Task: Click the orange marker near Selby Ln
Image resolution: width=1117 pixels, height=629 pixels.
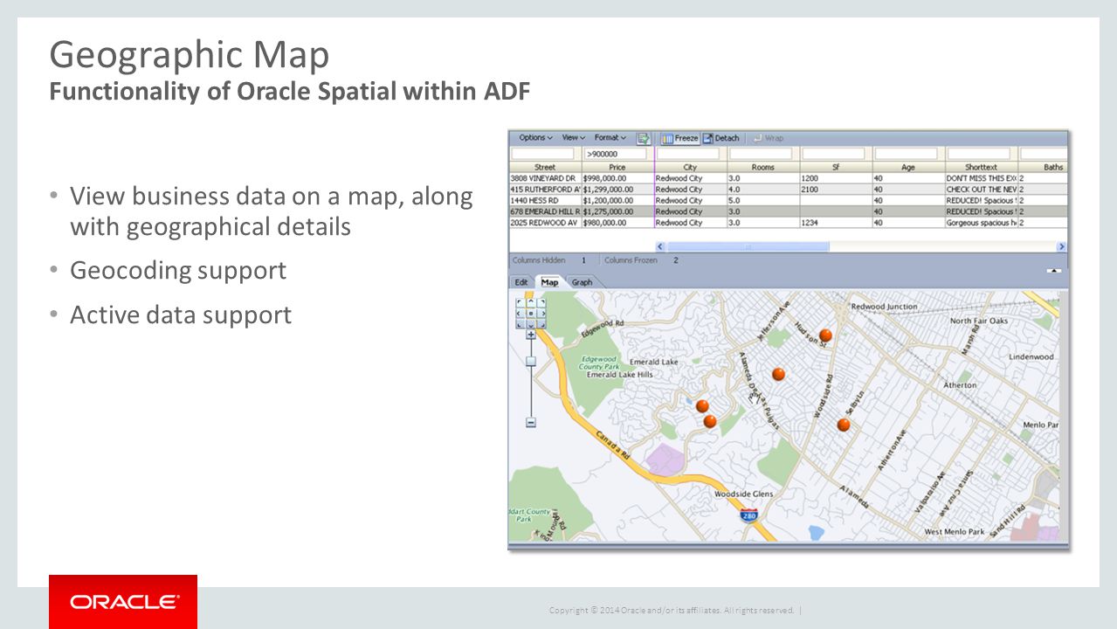Action: point(844,425)
